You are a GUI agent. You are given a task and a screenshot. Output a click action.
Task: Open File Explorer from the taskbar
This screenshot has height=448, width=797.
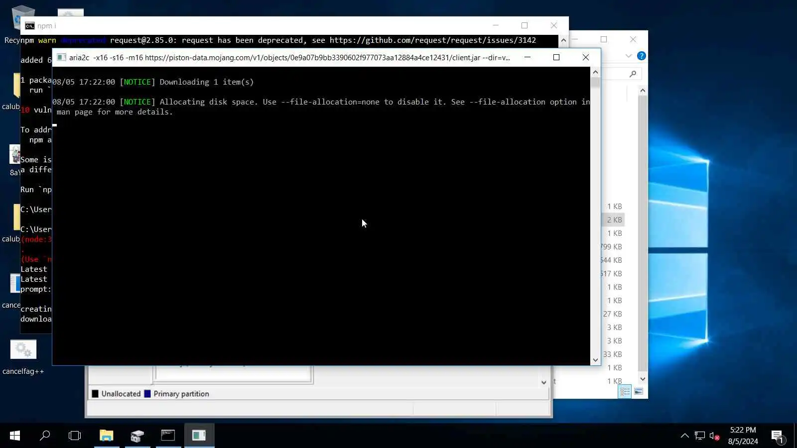pos(106,436)
